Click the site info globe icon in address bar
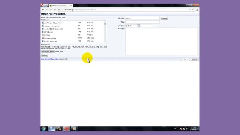The width and height of the screenshot is (240, 135). (x=59, y=10)
